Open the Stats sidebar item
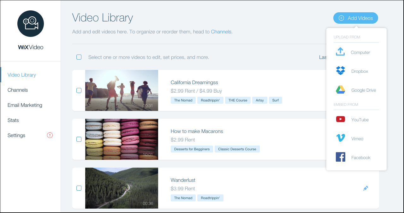The image size is (404, 213). (13, 120)
